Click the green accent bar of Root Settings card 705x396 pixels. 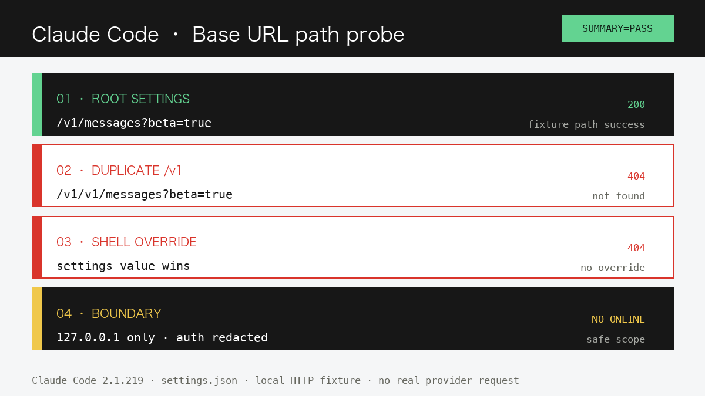[36, 104]
